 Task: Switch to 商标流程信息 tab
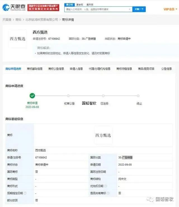click(x=124, y=69)
